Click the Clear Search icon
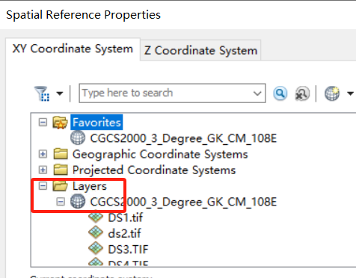The width and height of the screenshot is (356, 278). coord(302,93)
